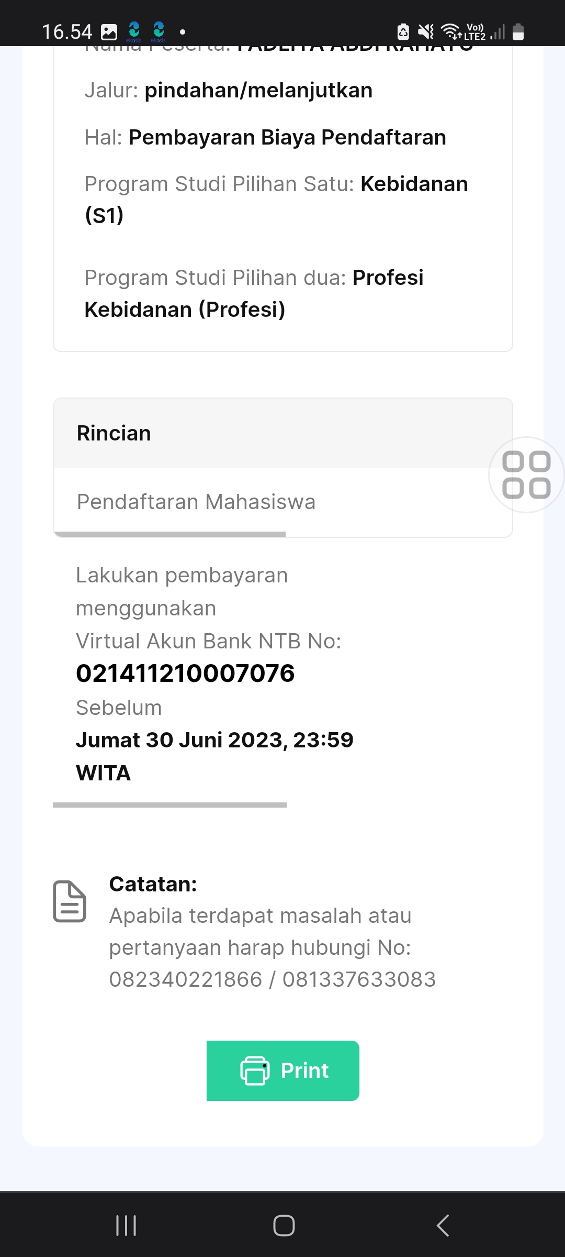The image size is (565, 1257).
Task: Tap contact number 082340221866
Action: [x=185, y=979]
